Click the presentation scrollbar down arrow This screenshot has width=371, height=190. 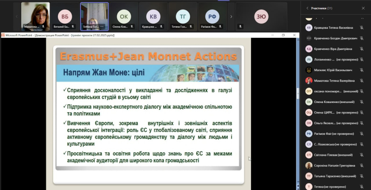click(x=298, y=182)
